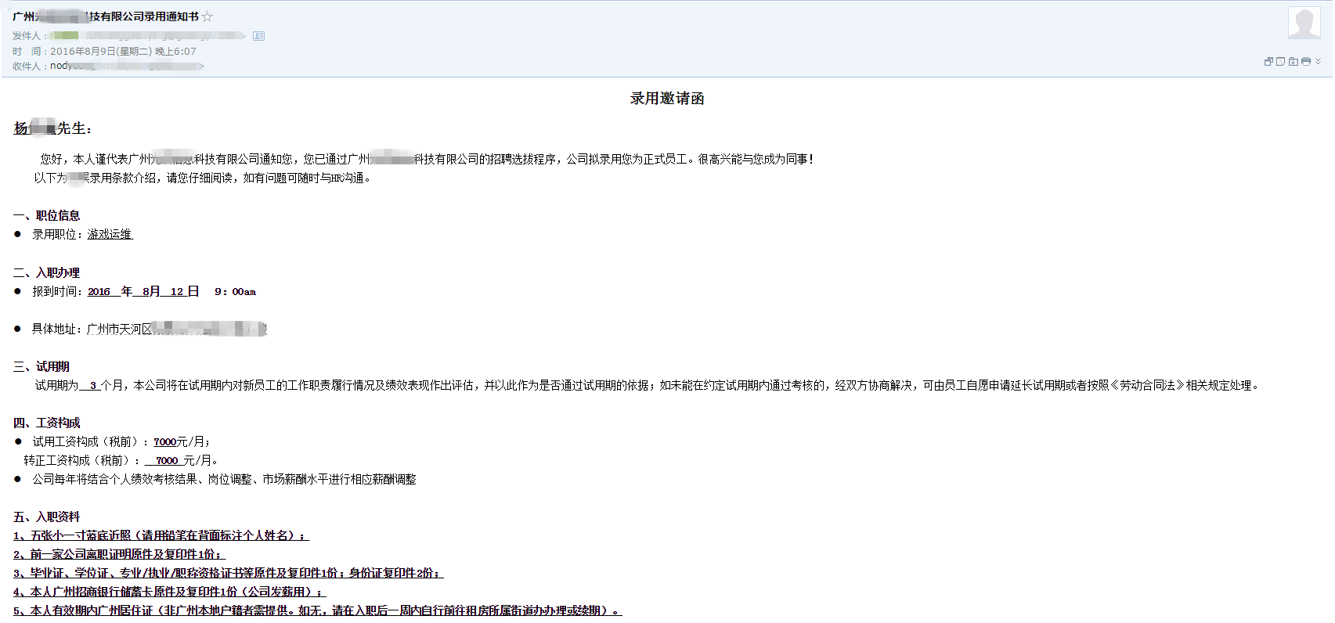Click underlined item 1 about 蓝底近照
The height and width of the screenshot is (623, 1335).
pos(161,535)
